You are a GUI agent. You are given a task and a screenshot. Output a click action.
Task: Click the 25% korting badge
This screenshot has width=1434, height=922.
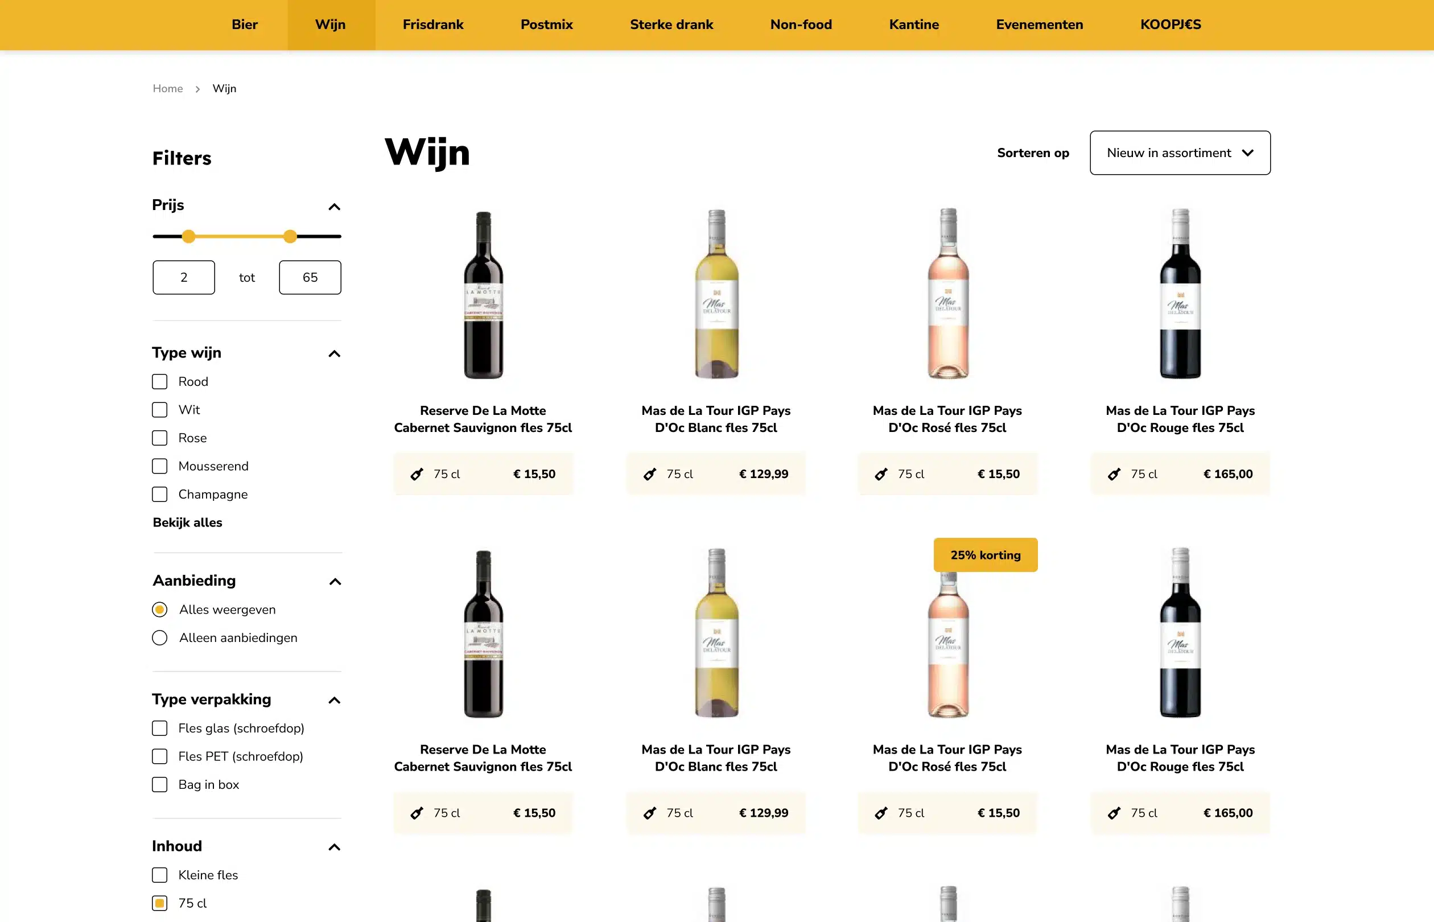(x=985, y=555)
